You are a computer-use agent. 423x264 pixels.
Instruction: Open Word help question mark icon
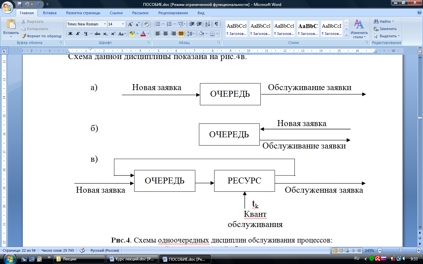(419, 13)
